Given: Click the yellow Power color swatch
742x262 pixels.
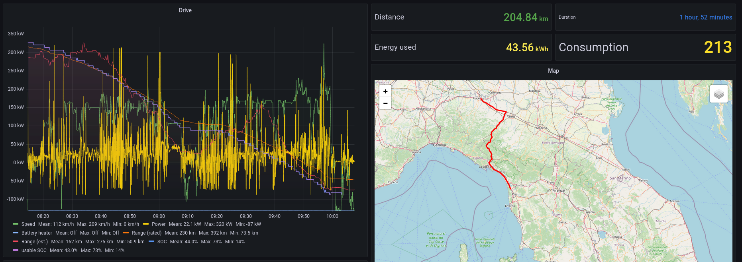Looking at the screenshot, I should tap(146, 224).
